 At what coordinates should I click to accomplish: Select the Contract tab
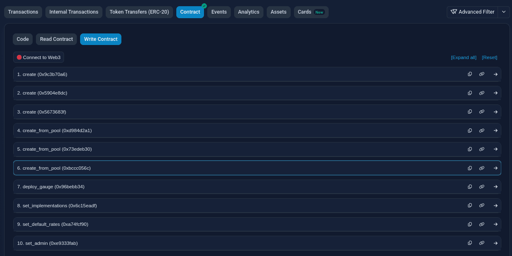click(190, 12)
